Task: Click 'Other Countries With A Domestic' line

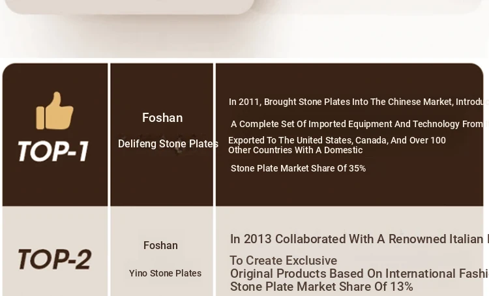Action: click(295, 150)
